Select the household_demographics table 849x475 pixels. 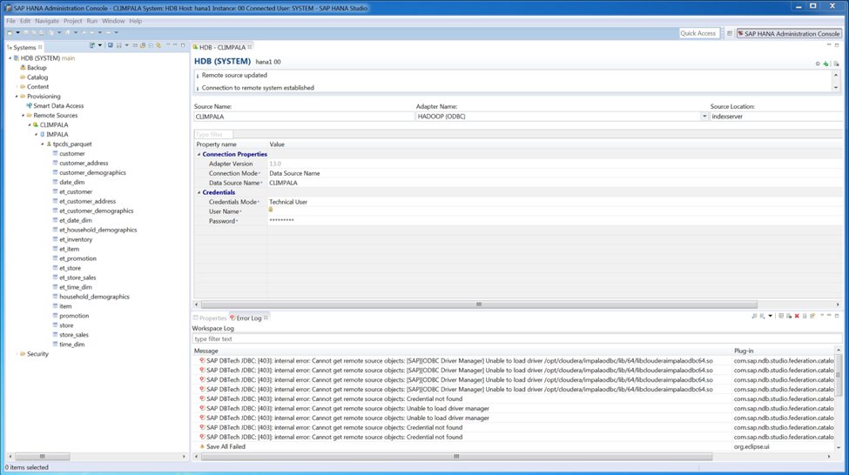(94, 297)
